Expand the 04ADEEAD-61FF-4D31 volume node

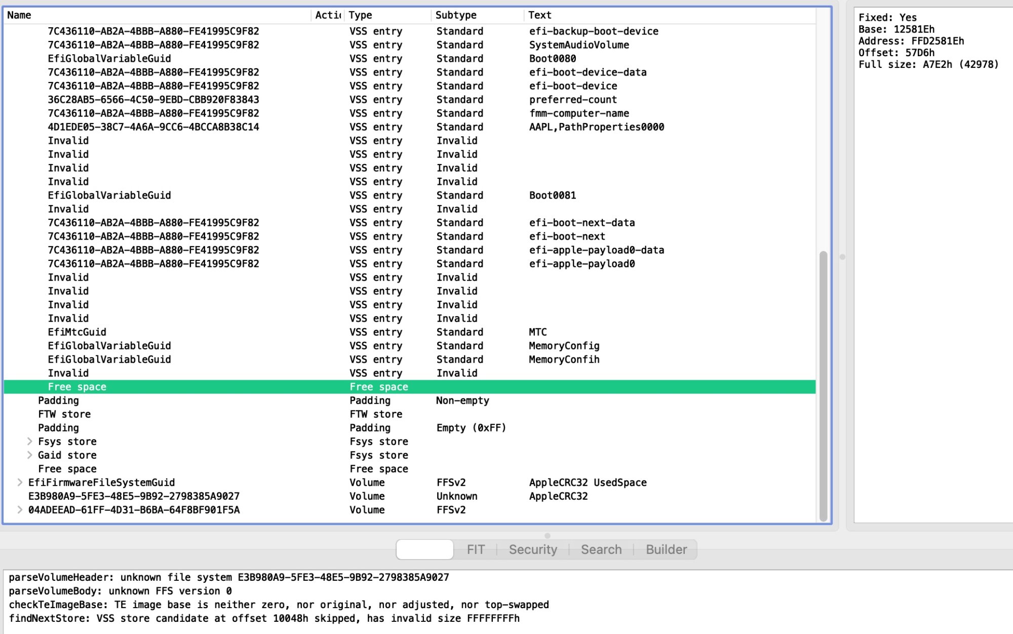click(x=20, y=509)
